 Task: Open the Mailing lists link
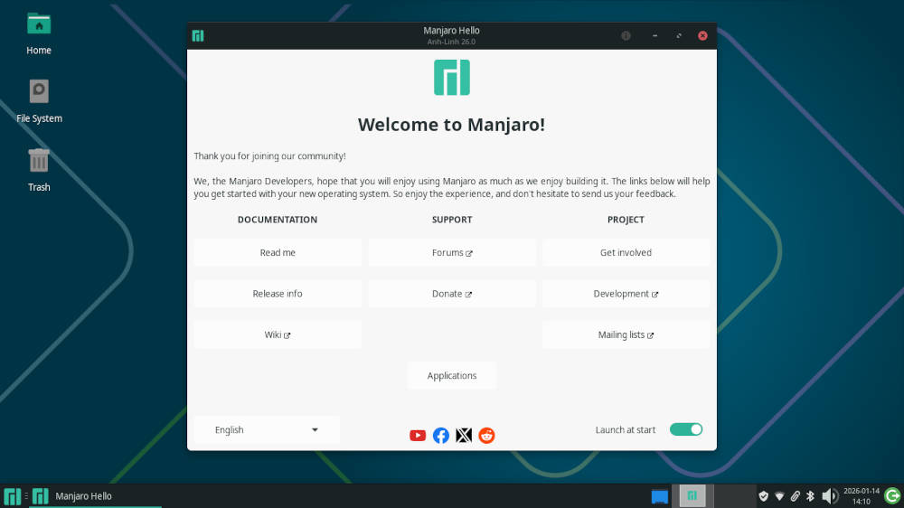[626, 335]
